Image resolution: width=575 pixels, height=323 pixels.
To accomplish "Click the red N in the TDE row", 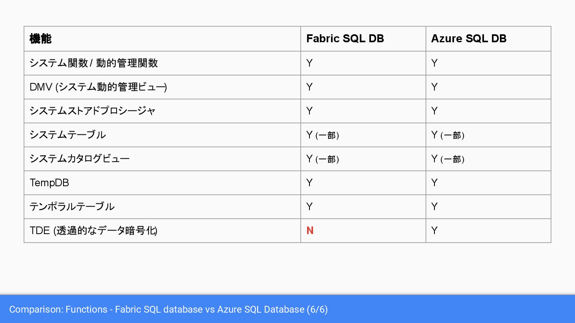I will (310, 230).
